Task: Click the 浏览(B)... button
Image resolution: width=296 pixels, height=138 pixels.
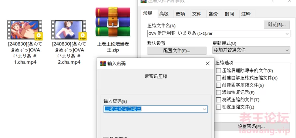Action: click(x=277, y=24)
